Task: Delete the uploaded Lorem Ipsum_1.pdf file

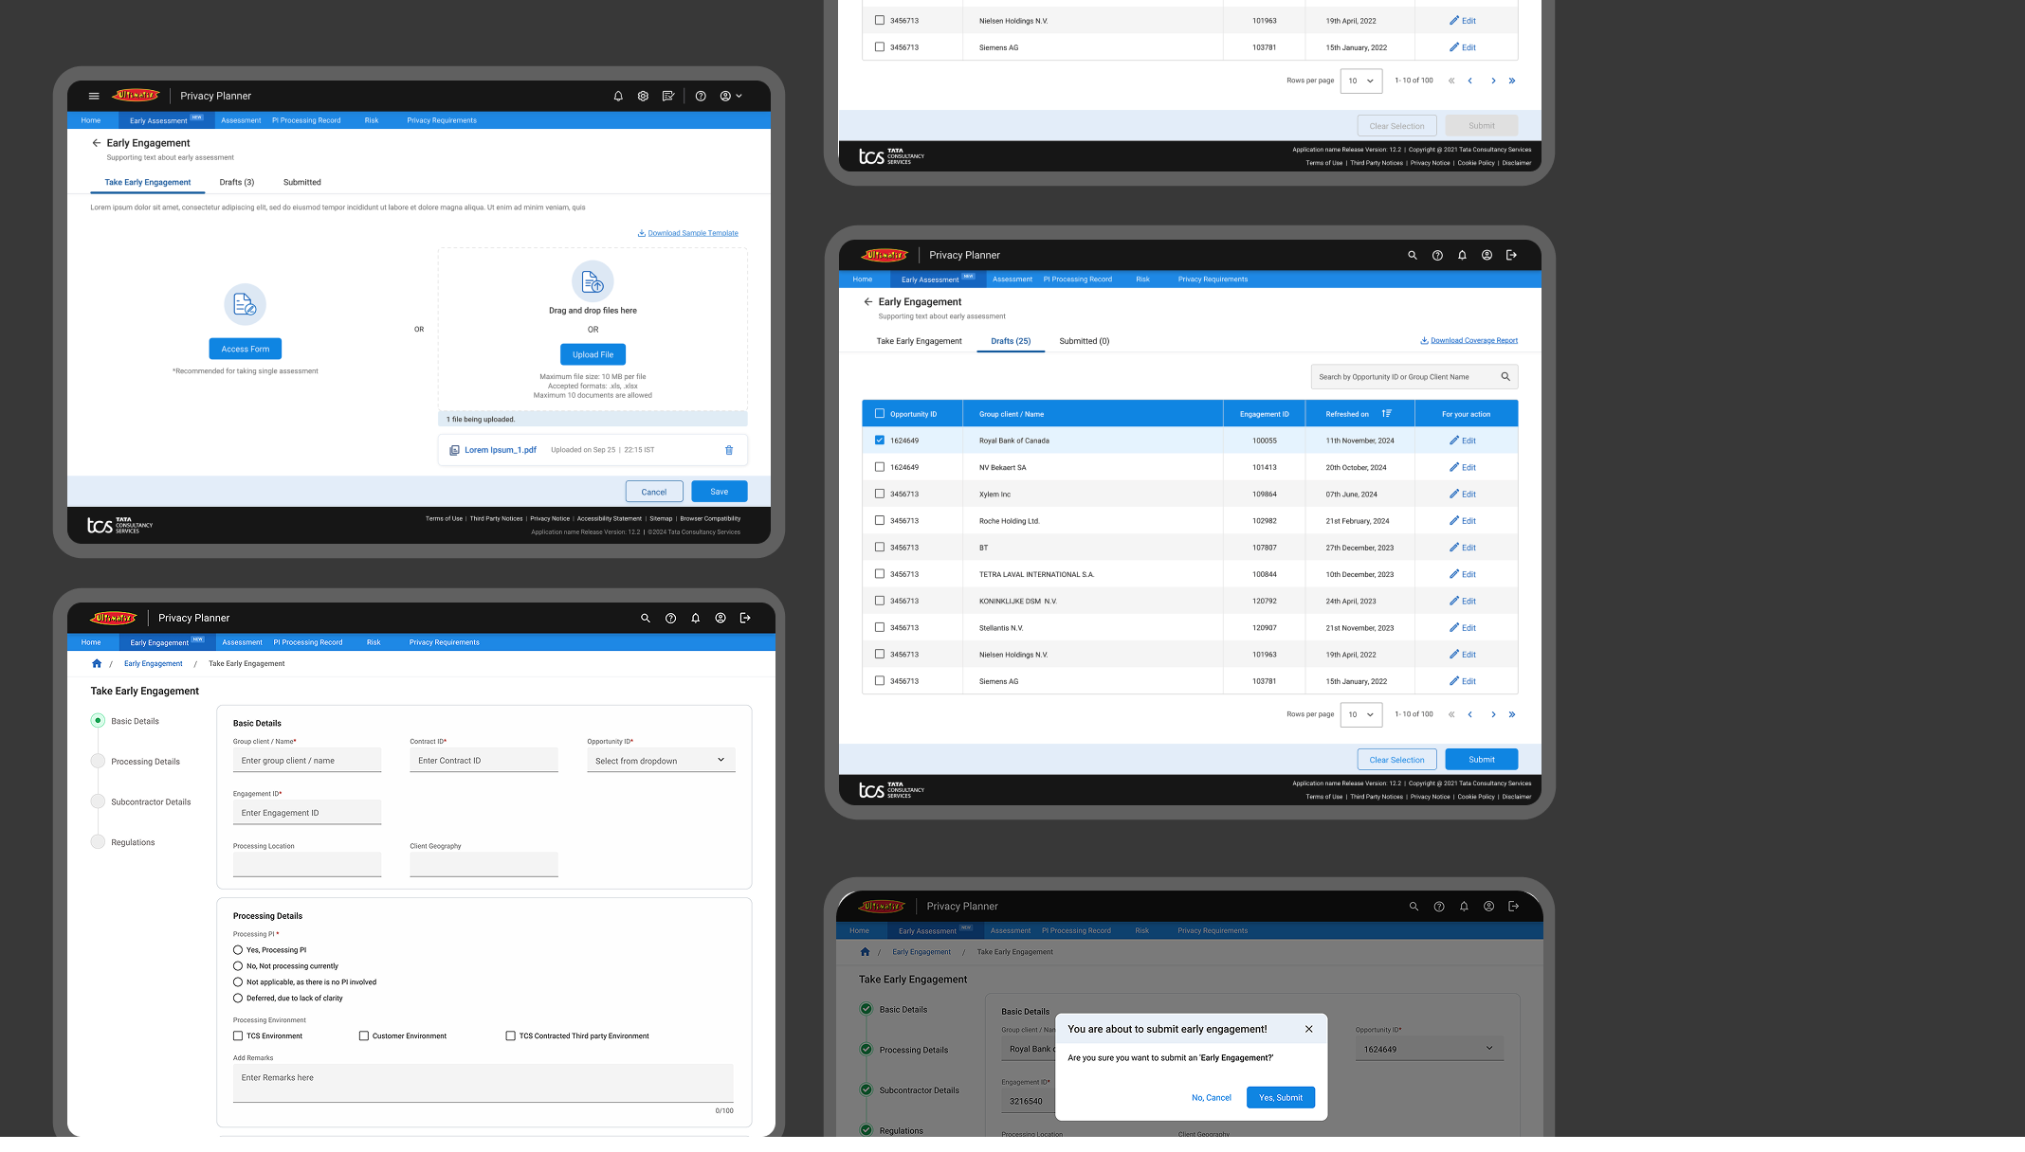Action: coord(729,450)
